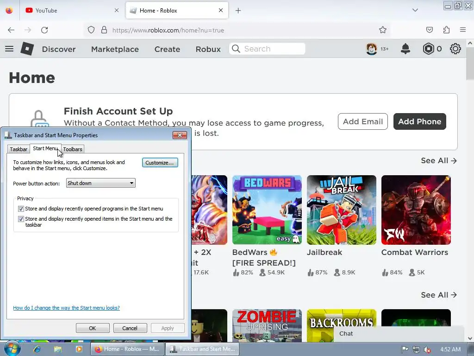Click the Add Email button

click(x=363, y=121)
